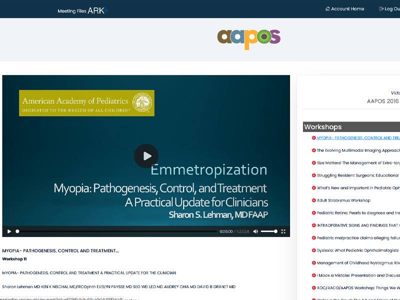The image size is (400, 300).
Task: Click play icon beside INTRAOPERATIVE SIGNS item
Action: coord(314,225)
